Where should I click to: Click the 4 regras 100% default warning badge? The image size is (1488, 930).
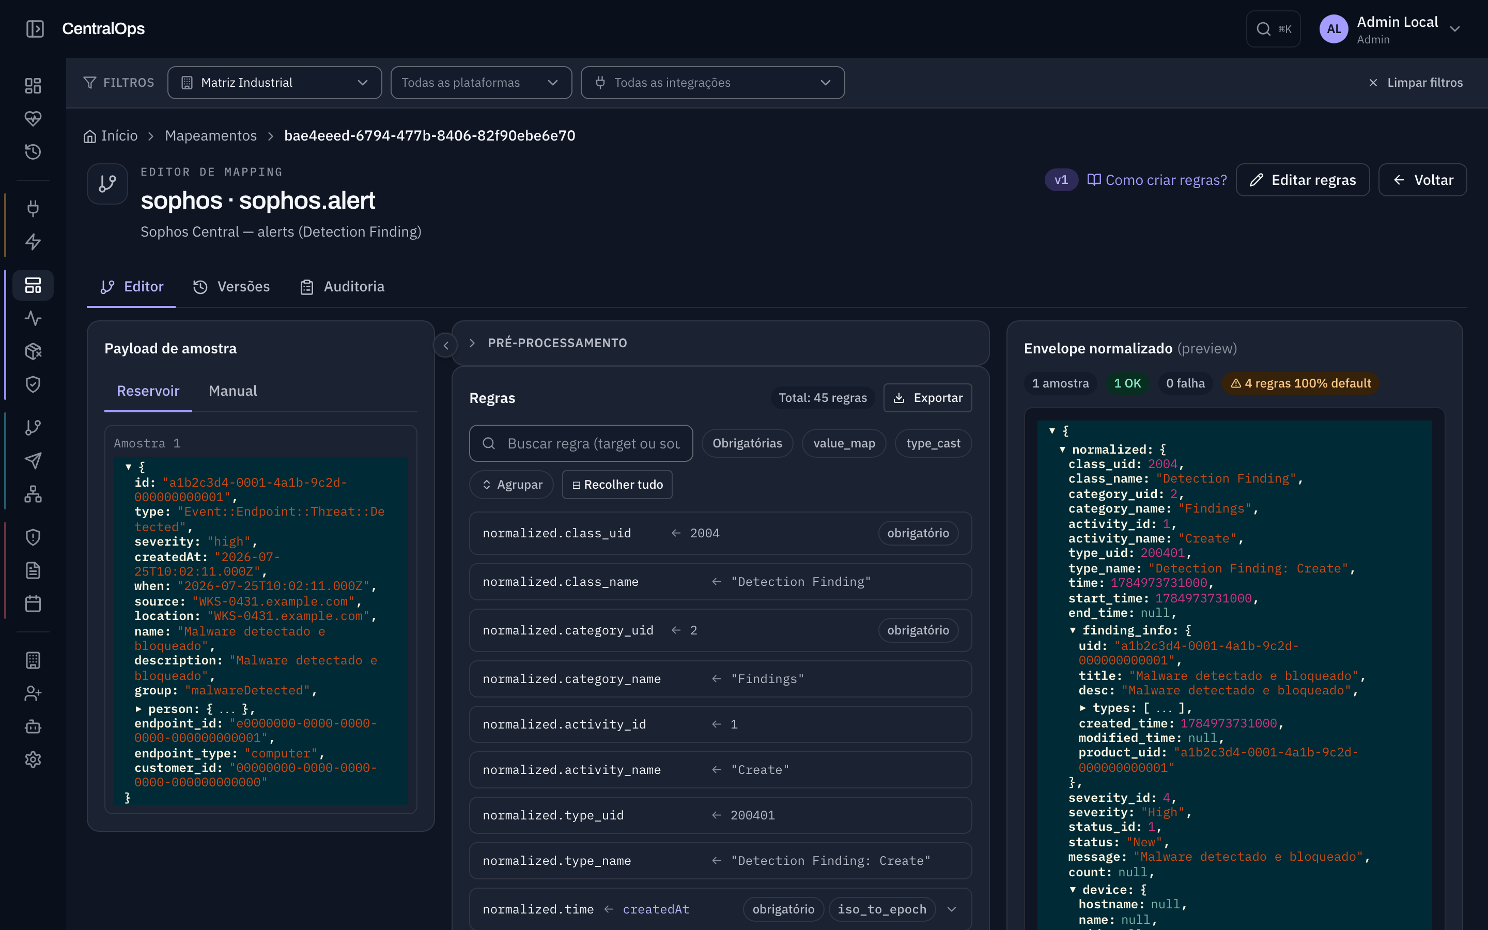[x=1300, y=383]
